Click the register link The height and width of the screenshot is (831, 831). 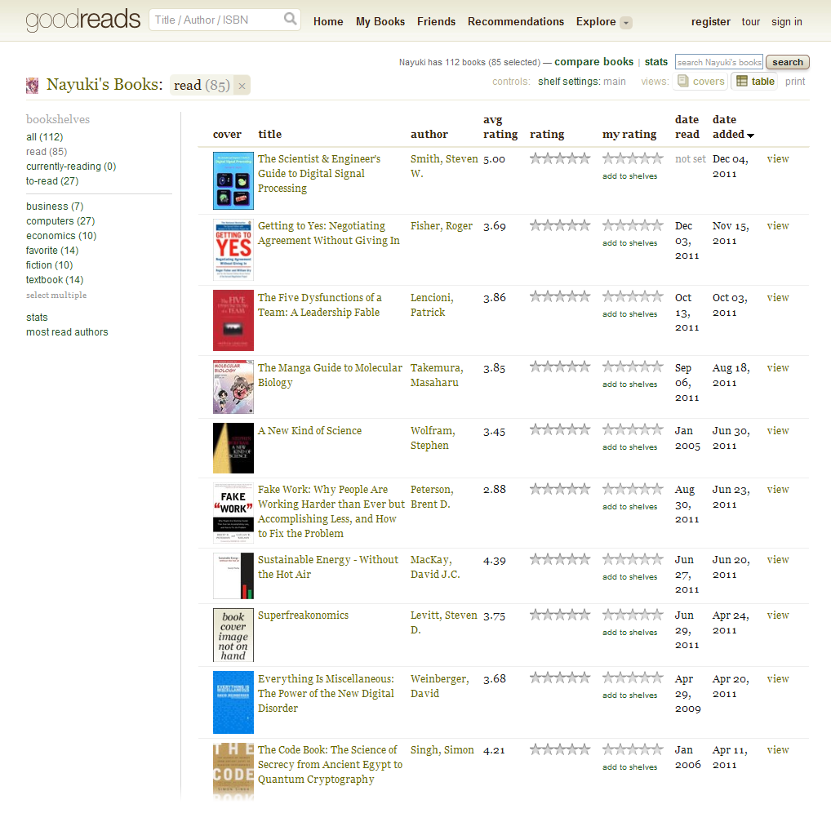click(x=711, y=22)
